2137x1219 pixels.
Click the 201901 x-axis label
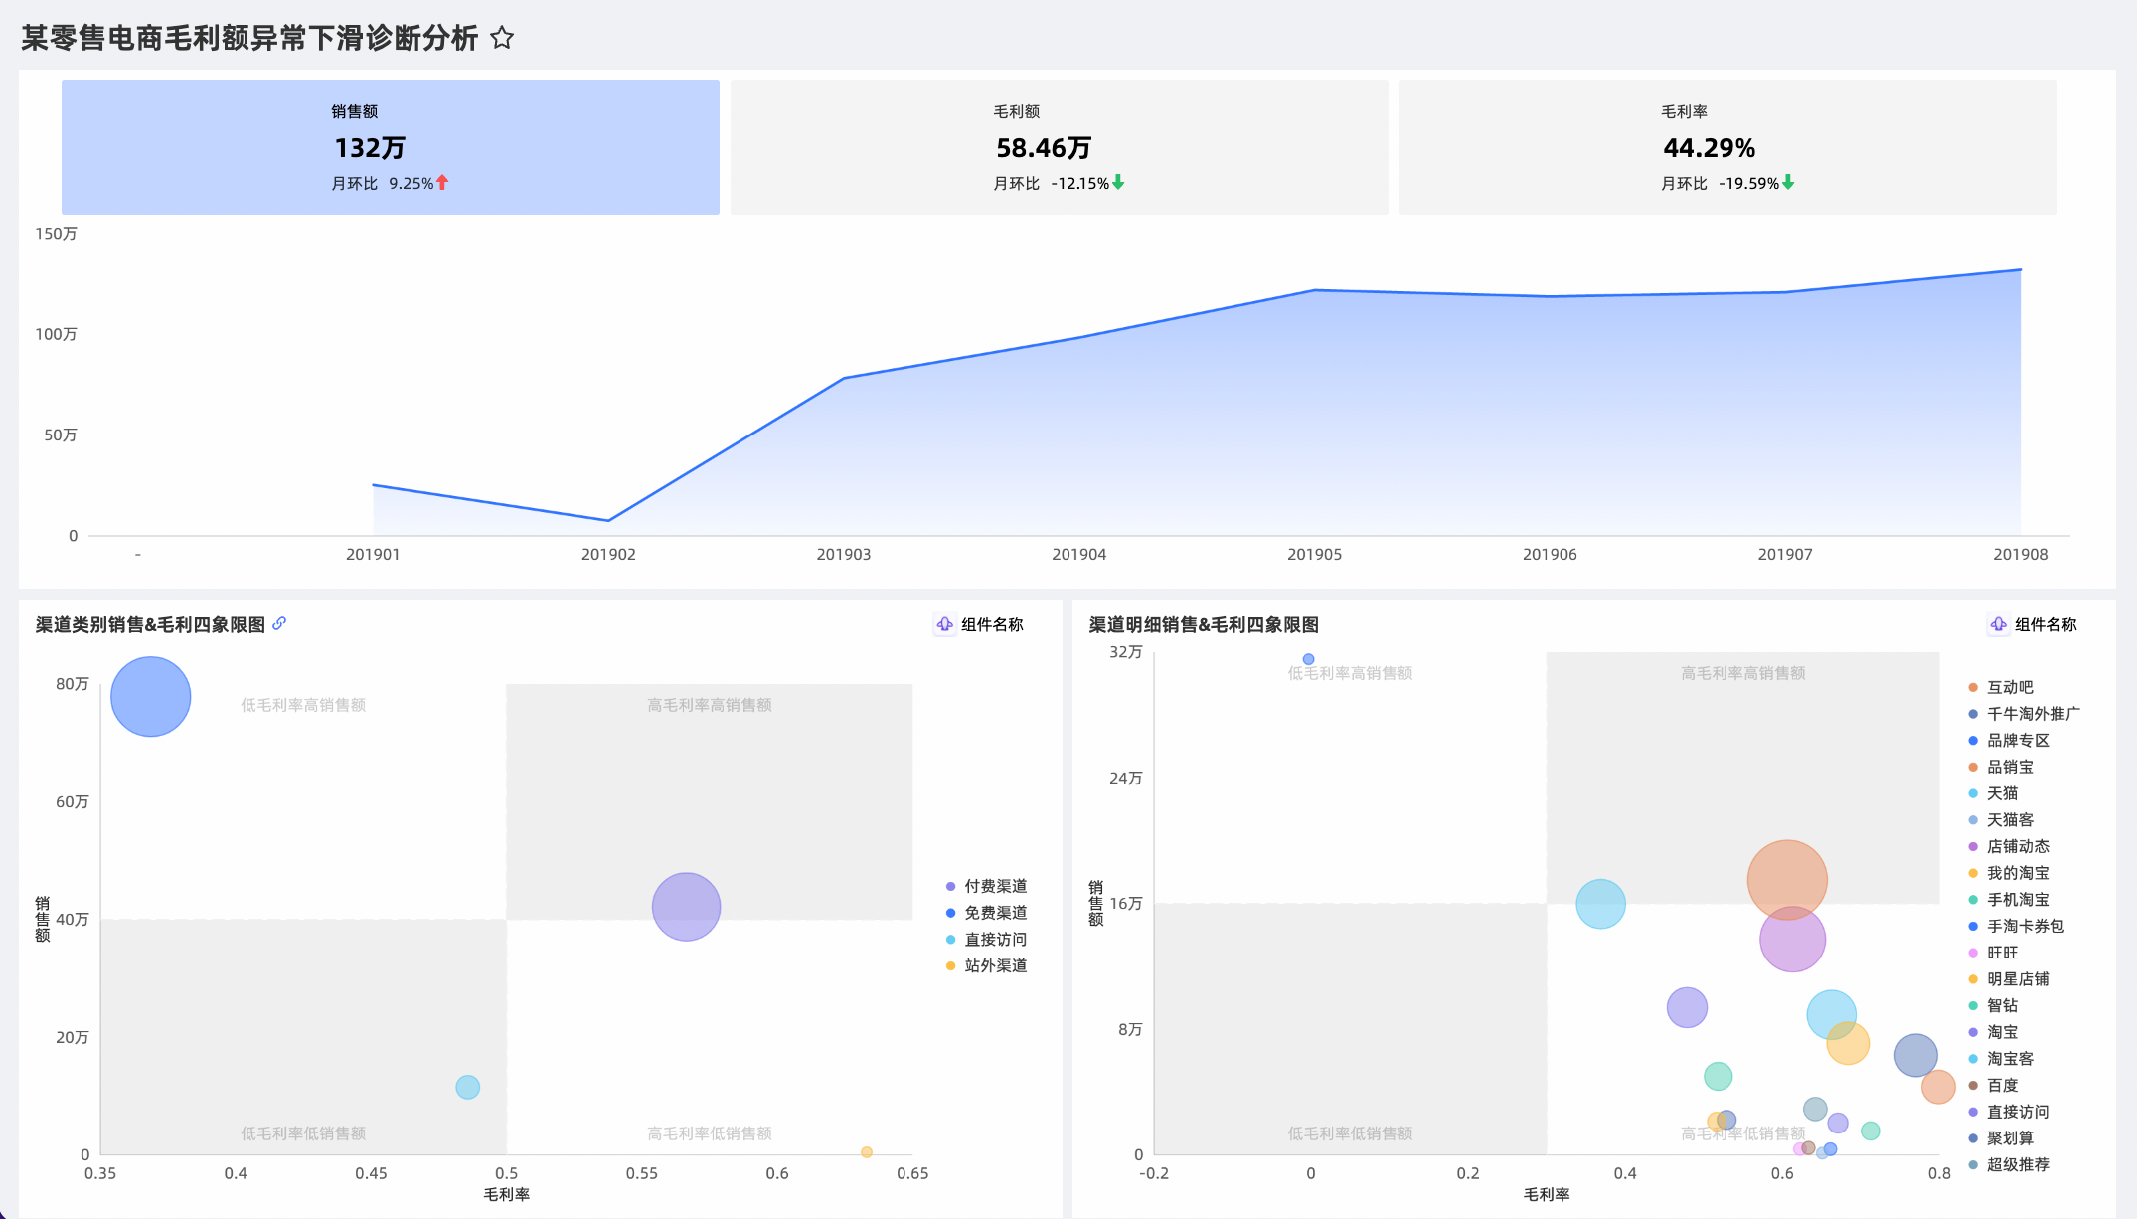click(x=373, y=554)
